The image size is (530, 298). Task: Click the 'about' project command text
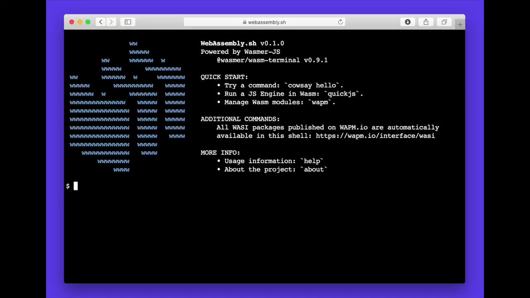tap(314, 169)
